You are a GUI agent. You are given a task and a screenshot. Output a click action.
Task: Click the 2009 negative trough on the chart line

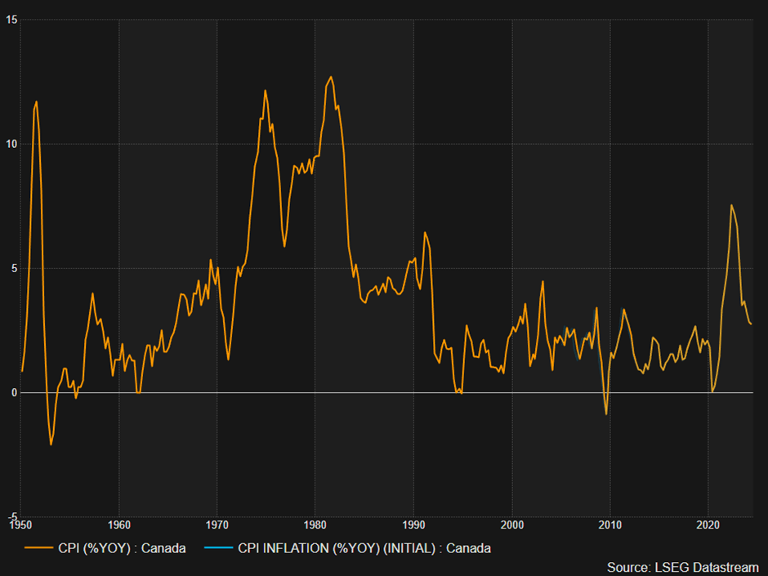pyautogui.click(x=606, y=414)
